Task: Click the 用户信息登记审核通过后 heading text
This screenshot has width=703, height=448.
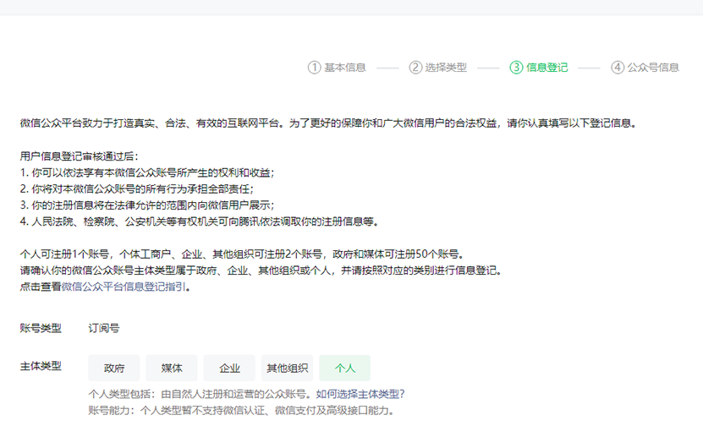Action: click(79, 156)
